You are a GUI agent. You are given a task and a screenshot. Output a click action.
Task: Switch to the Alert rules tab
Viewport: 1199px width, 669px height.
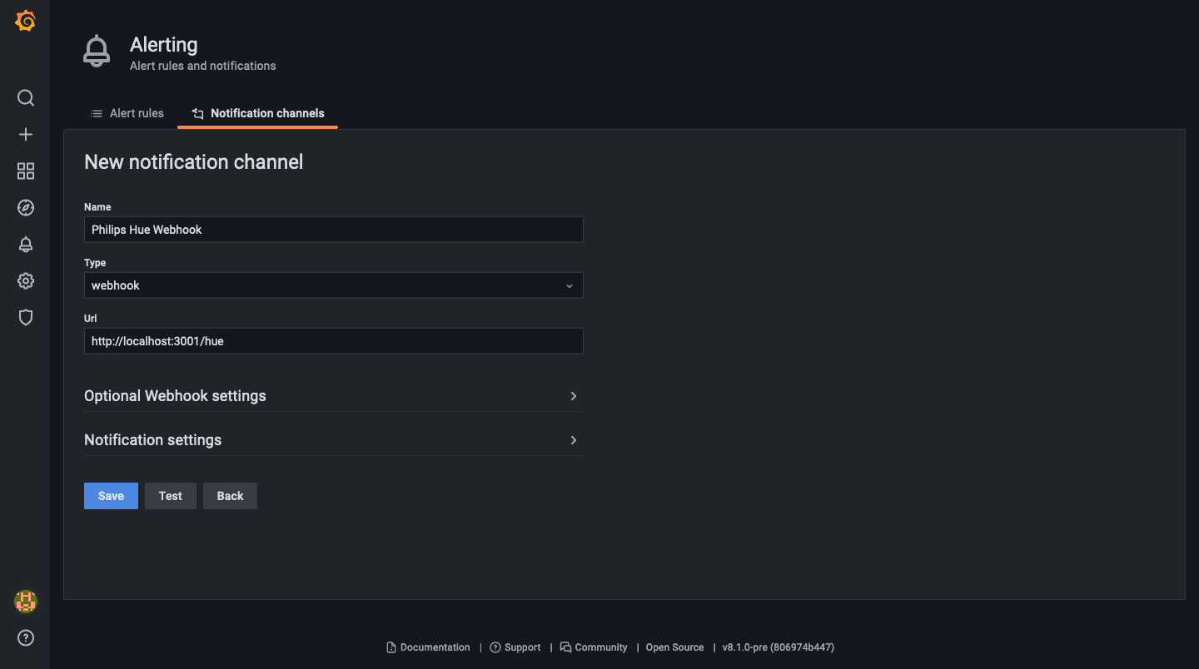coord(127,113)
